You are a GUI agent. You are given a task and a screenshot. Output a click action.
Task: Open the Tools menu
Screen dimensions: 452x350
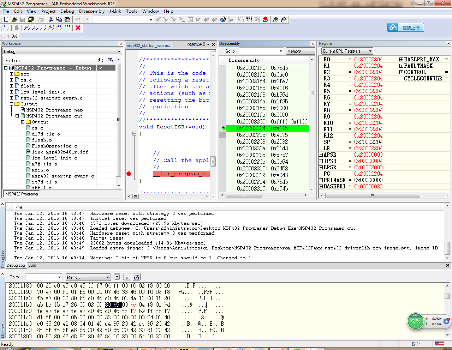click(132, 11)
